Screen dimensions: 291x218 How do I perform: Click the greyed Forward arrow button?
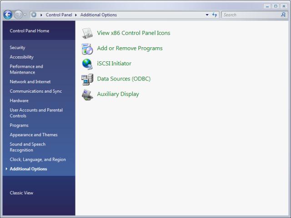[18, 15]
